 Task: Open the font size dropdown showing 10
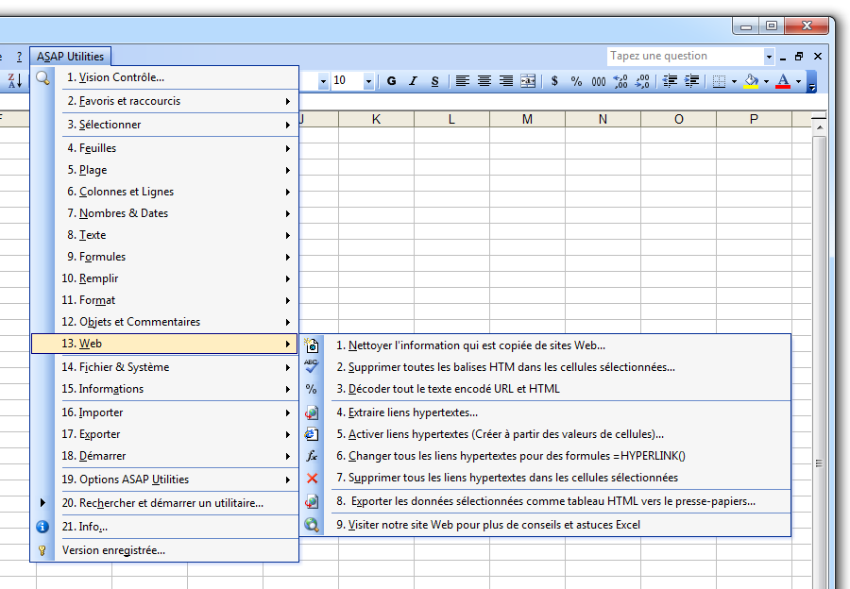(x=368, y=81)
